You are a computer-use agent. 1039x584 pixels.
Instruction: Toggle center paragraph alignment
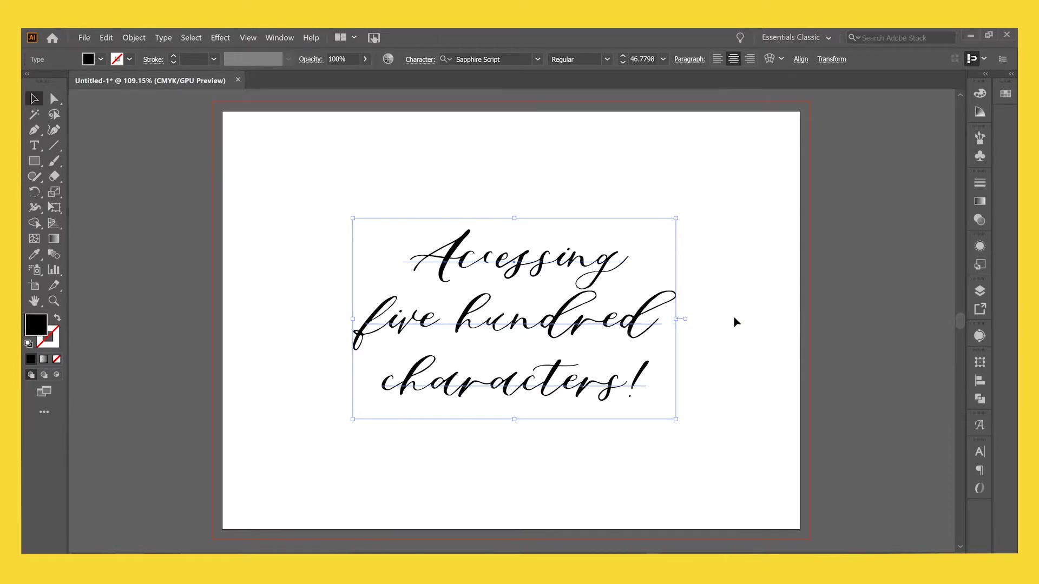(733, 58)
